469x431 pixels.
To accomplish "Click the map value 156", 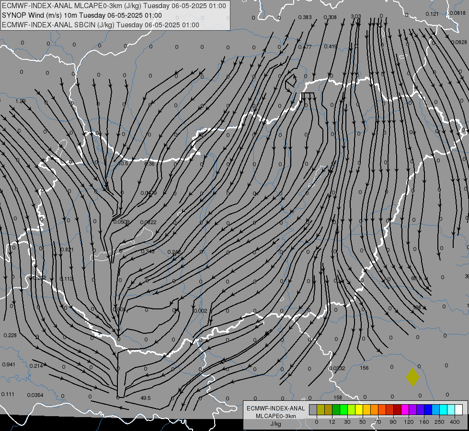I will 364,368.
